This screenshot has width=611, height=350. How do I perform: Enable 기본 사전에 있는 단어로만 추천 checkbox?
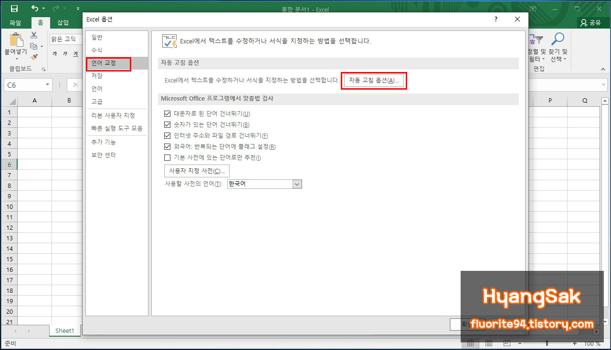167,158
